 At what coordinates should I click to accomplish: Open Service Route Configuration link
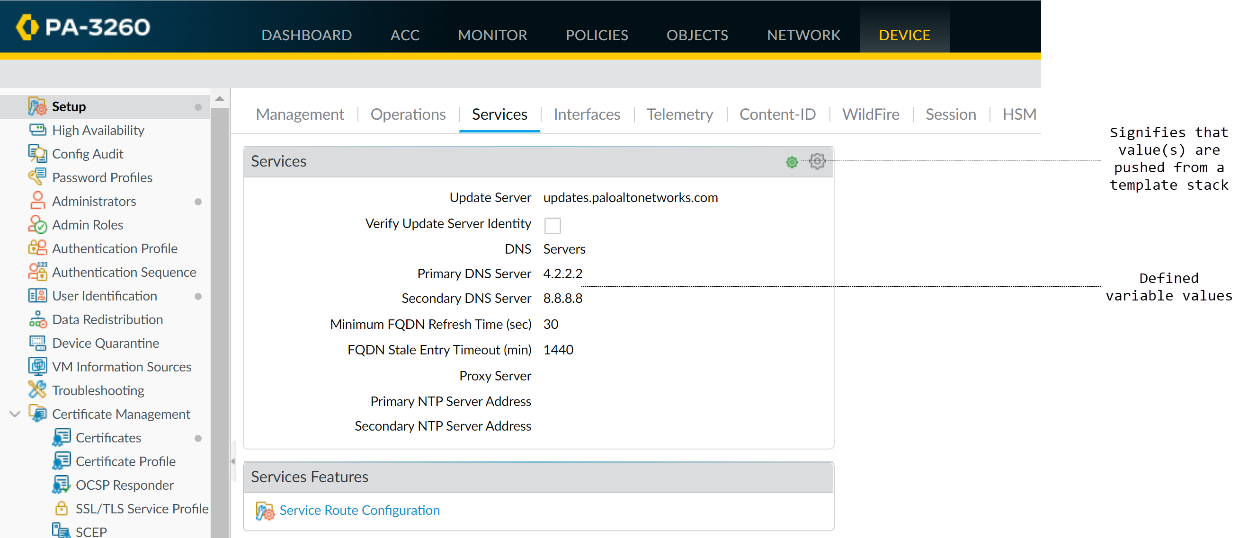tap(359, 510)
